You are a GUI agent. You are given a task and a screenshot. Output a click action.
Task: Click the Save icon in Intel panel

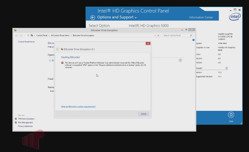click(231, 115)
